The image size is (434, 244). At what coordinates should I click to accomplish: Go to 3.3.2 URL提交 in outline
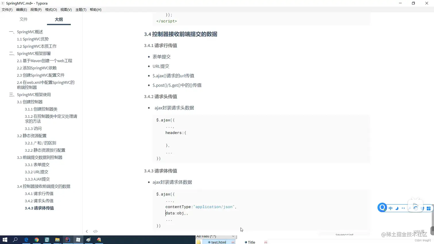pos(36,172)
